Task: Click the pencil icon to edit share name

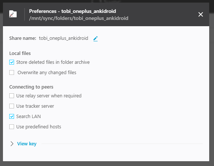Action: tap(95, 38)
